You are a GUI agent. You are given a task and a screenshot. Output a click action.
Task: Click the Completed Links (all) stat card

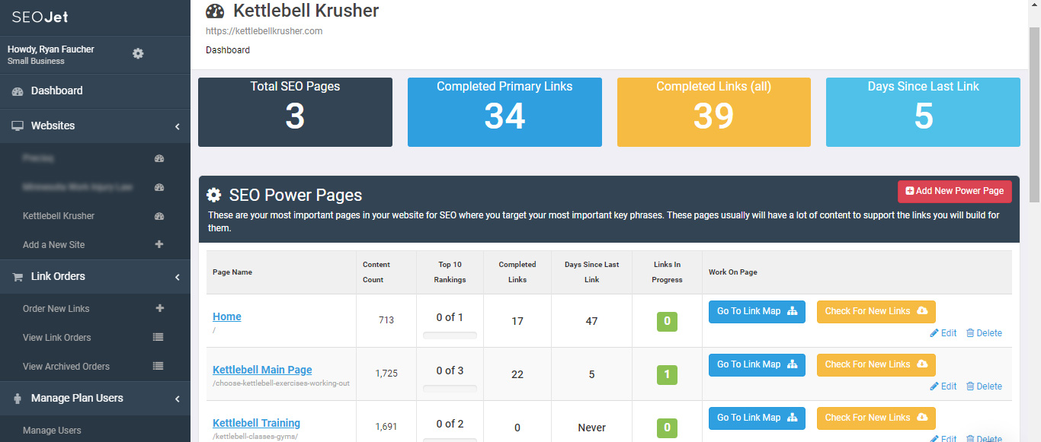coord(714,112)
